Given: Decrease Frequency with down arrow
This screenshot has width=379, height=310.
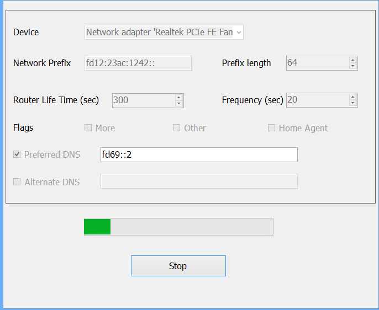Looking at the screenshot, I should pyautogui.click(x=353, y=104).
